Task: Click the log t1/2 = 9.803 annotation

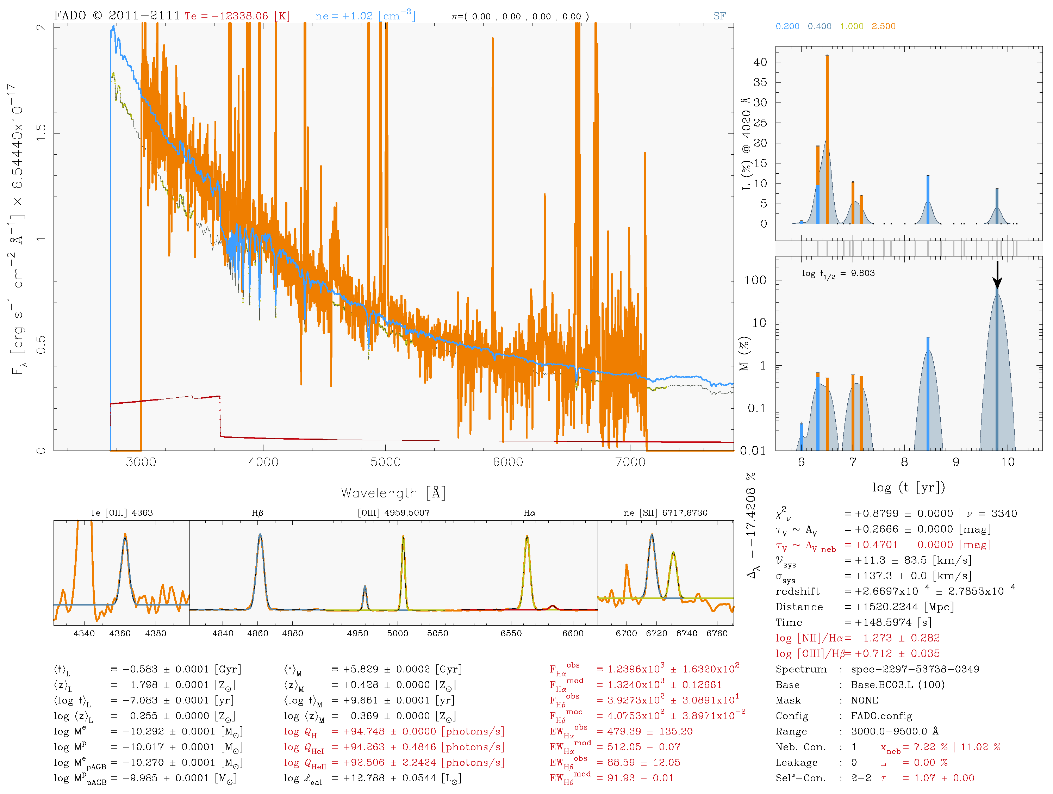Action: click(838, 273)
